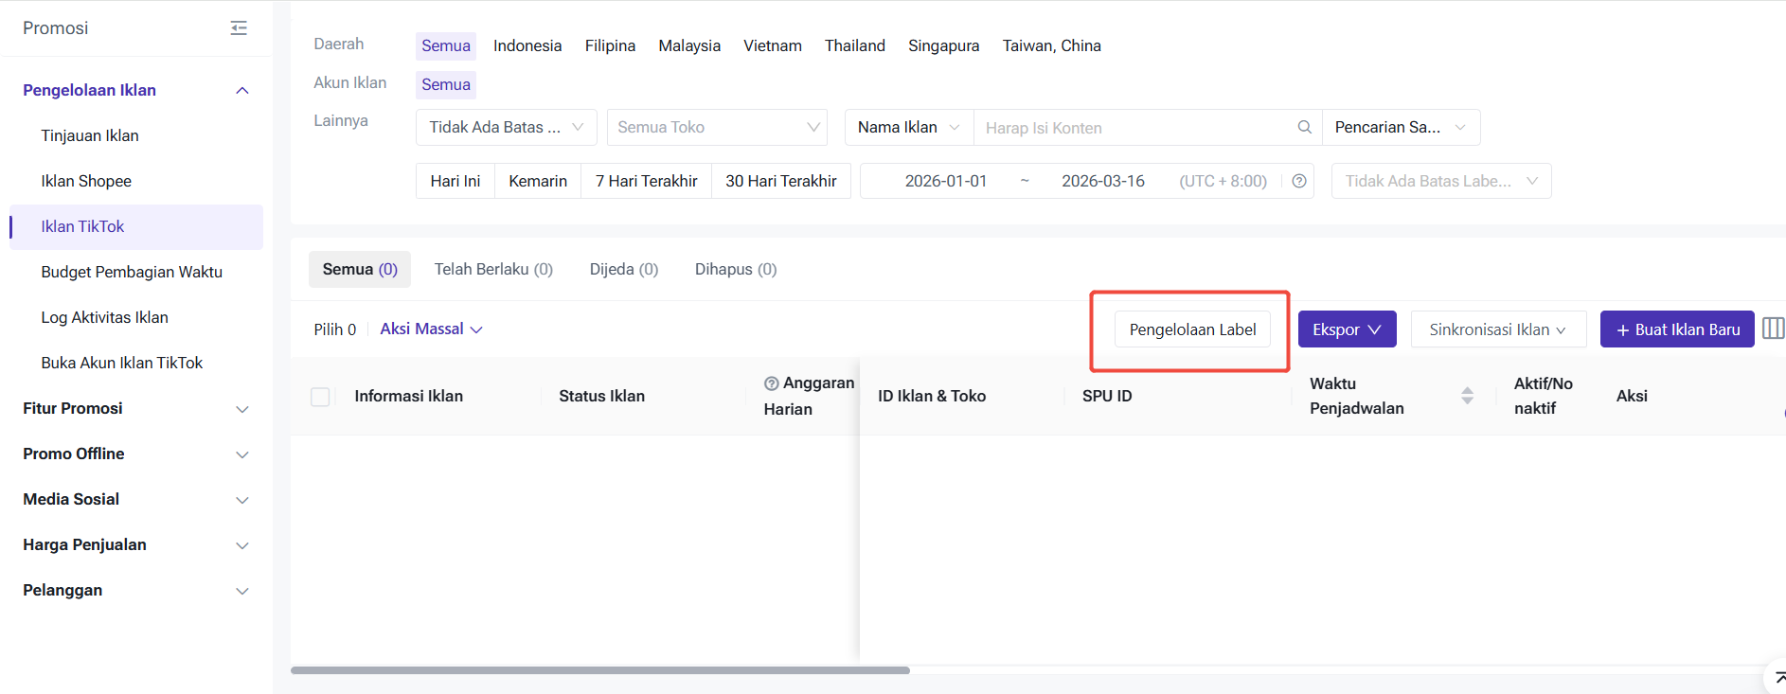Click Buat Iklan Baru button
The width and height of the screenshot is (1786, 694).
(1676, 329)
